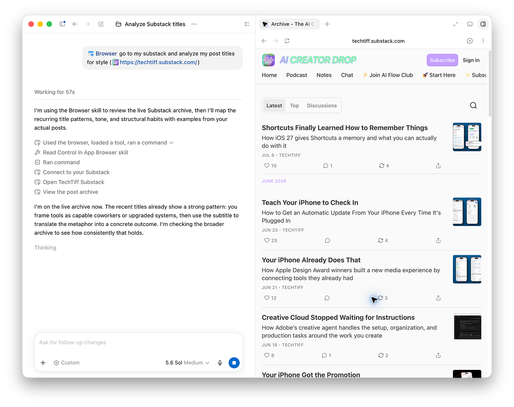Click the 'View the post archive' step
514x407 pixels.
tap(66, 192)
